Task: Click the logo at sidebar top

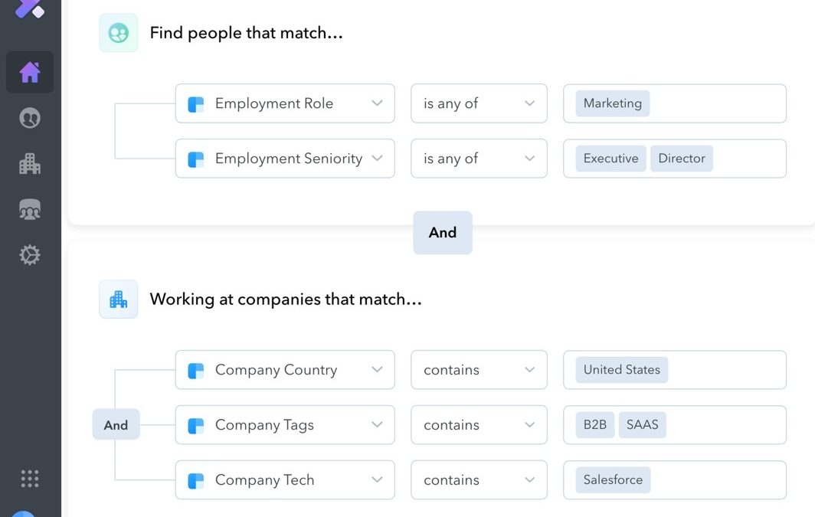Action: [30, 8]
